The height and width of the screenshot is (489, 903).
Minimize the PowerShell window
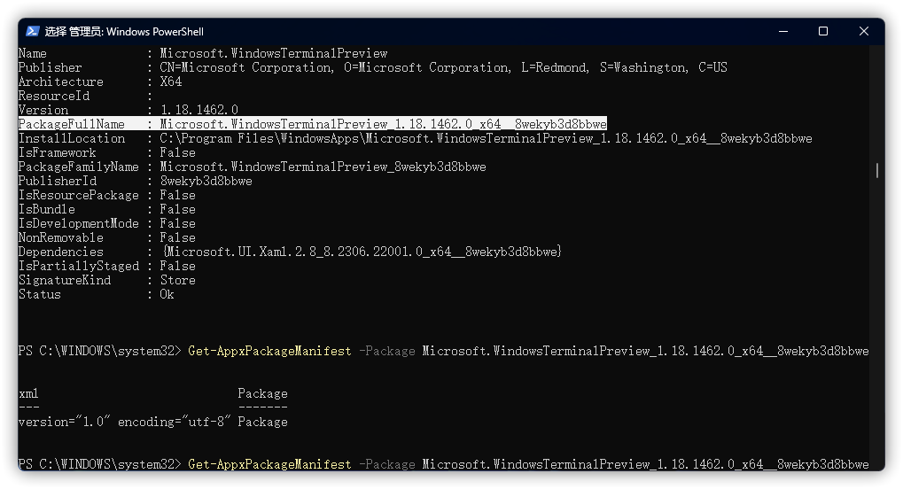click(783, 31)
